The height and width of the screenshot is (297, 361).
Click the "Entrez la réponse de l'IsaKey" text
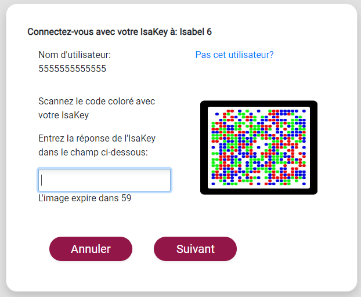click(97, 139)
